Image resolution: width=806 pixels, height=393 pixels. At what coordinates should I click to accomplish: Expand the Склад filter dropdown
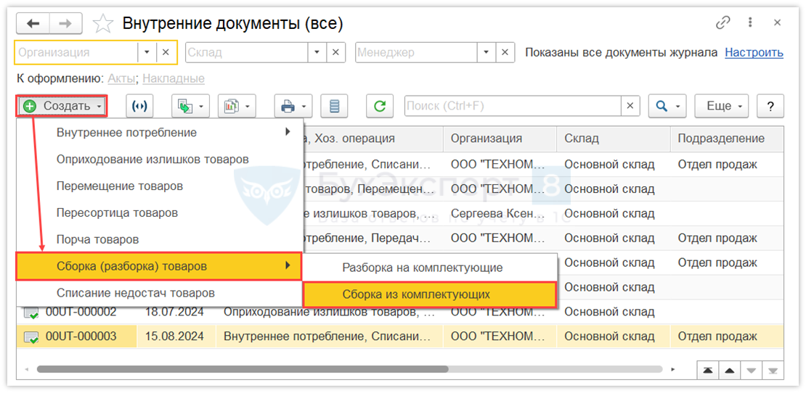(317, 52)
